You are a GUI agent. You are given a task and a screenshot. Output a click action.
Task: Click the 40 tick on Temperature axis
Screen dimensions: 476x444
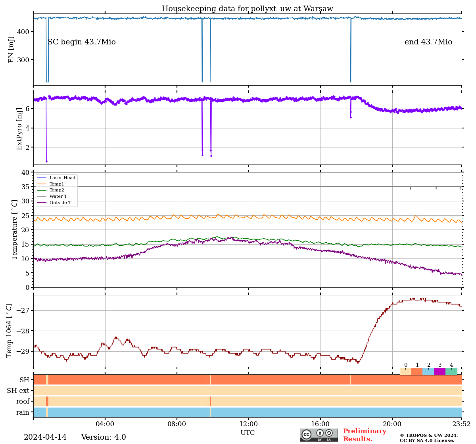[26, 172]
